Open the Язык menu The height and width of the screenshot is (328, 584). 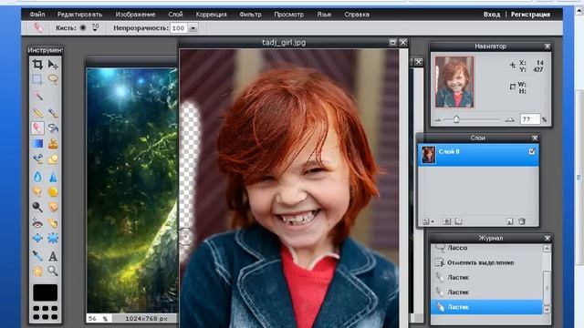pyautogui.click(x=324, y=15)
